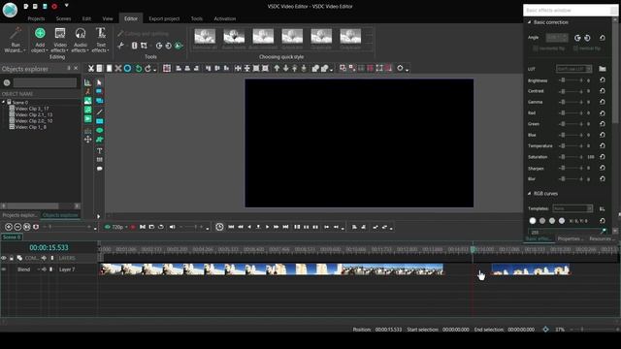Select the line drawing tool
Screen dimensions: 621x349
click(99, 112)
